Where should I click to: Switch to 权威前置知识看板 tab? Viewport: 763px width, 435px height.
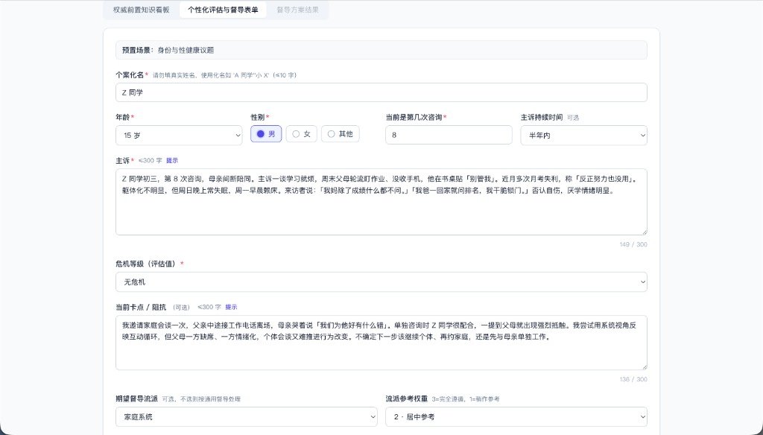pyautogui.click(x=141, y=10)
